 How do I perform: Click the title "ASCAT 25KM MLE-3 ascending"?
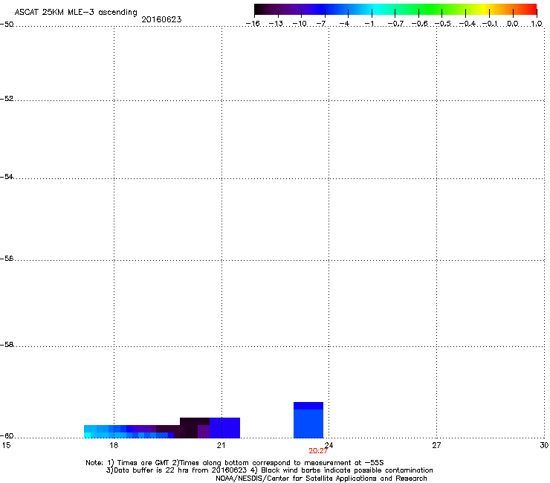click(x=76, y=13)
